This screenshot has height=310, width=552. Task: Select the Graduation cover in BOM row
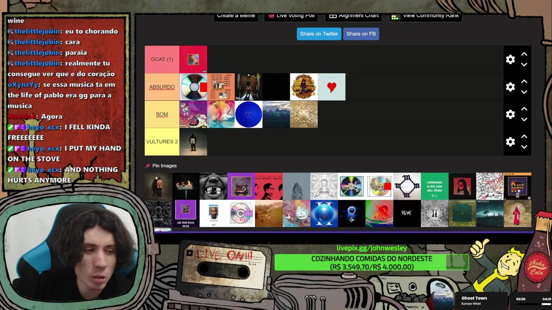tap(193, 115)
